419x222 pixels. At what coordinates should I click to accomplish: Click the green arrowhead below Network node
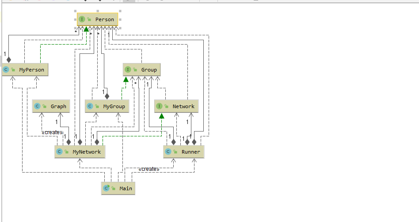point(161,116)
